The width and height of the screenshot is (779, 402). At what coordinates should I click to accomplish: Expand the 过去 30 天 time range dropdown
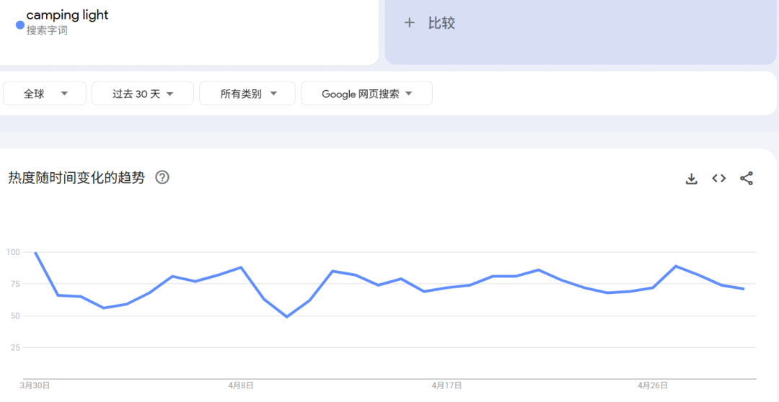pyautogui.click(x=143, y=94)
